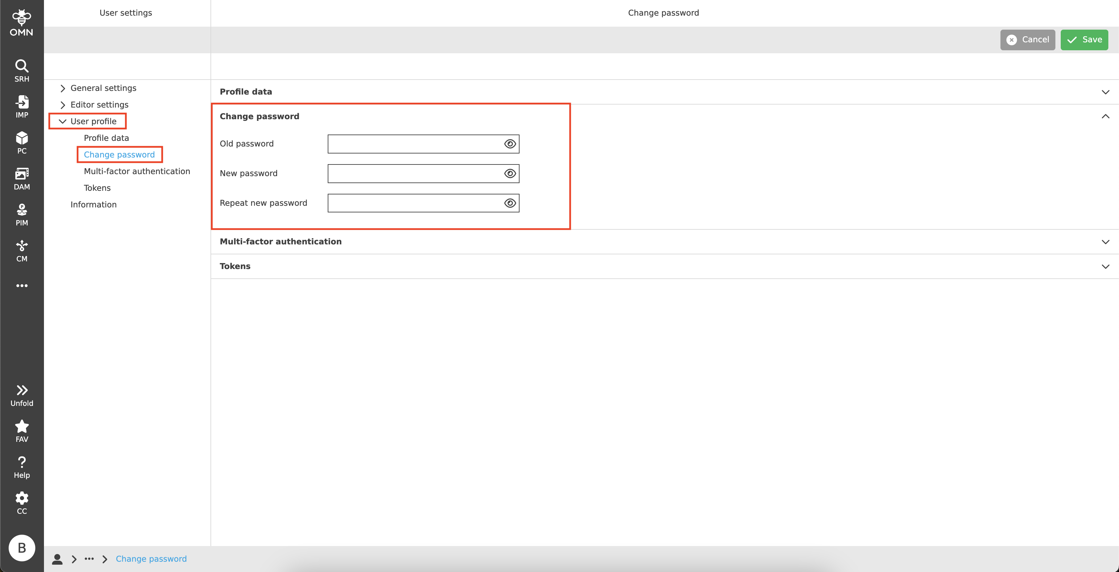1119x572 pixels.
Task: Reveal the Repeat new password entry
Action: click(510, 203)
